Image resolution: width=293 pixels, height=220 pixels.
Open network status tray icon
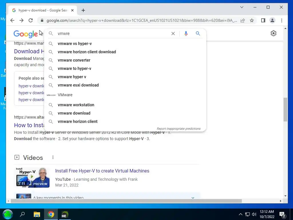click(x=248, y=214)
